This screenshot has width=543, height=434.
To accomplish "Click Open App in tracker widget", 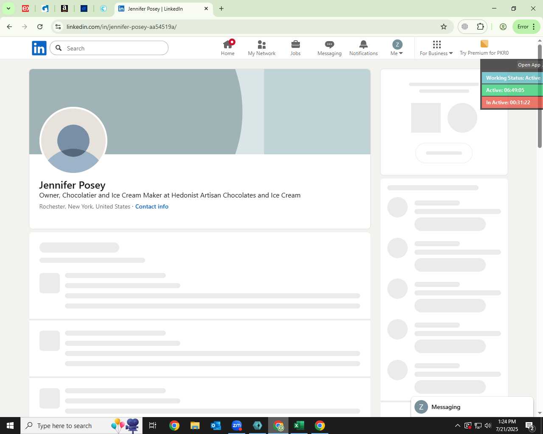I will tap(529, 65).
